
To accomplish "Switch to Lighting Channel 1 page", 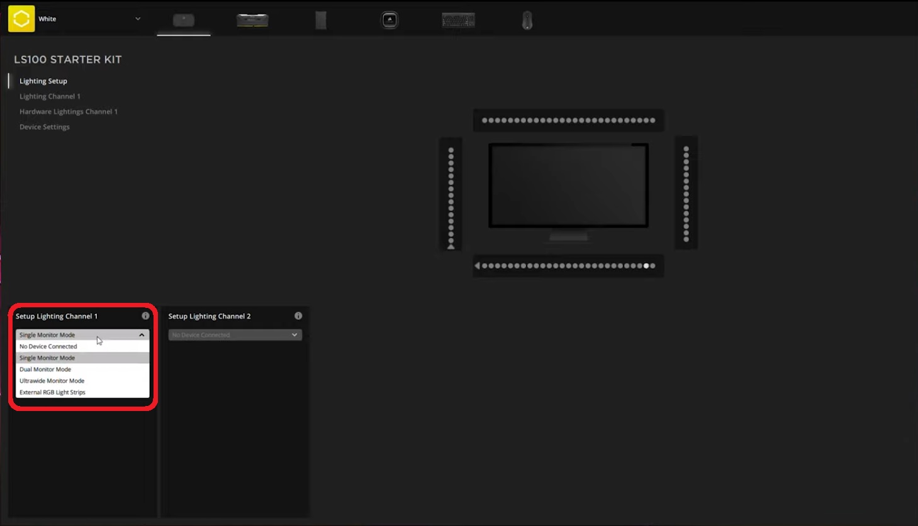I will coord(50,96).
